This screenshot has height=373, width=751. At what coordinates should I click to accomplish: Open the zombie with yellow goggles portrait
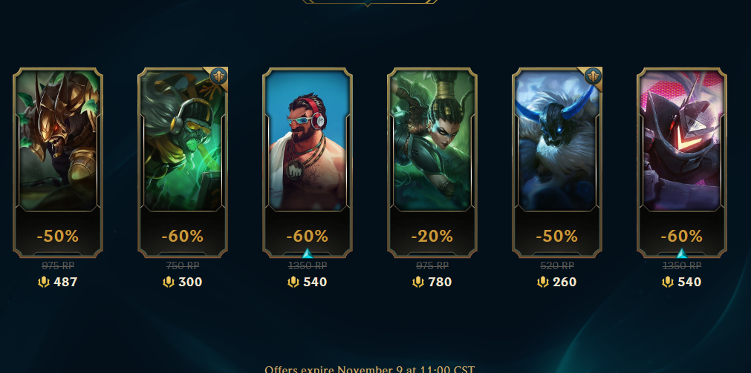183,140
